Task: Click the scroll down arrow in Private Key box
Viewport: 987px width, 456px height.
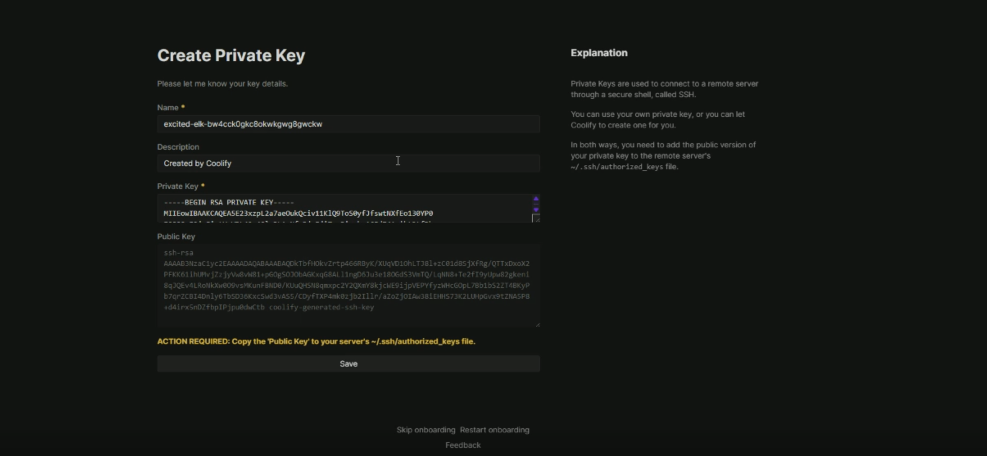Action: coord(536,210)
